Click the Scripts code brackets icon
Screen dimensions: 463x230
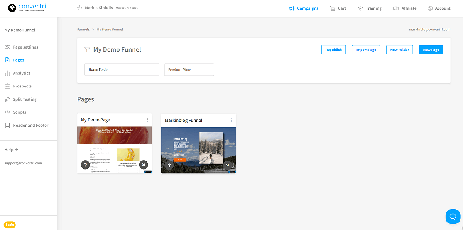[7, 112]
